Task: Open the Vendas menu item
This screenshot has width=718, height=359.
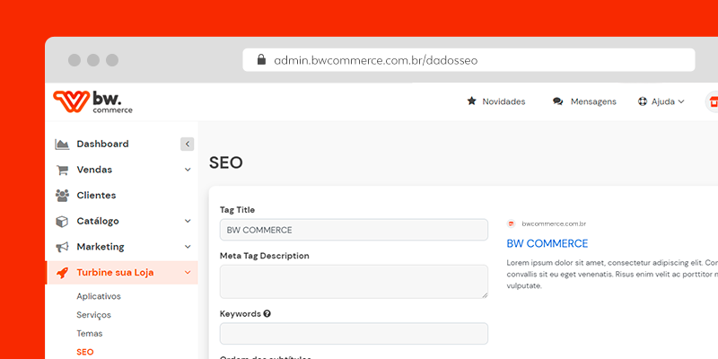Action: [94, 170]
